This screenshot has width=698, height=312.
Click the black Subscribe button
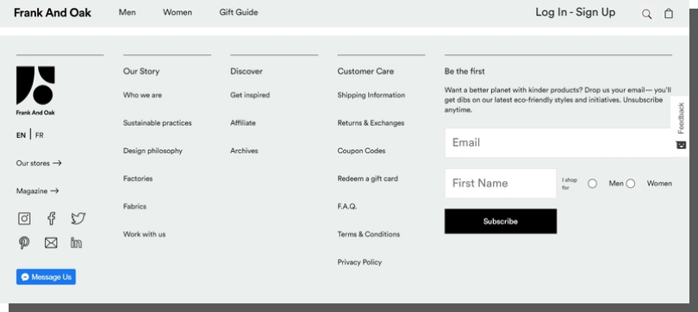click(x=501, y=222)
